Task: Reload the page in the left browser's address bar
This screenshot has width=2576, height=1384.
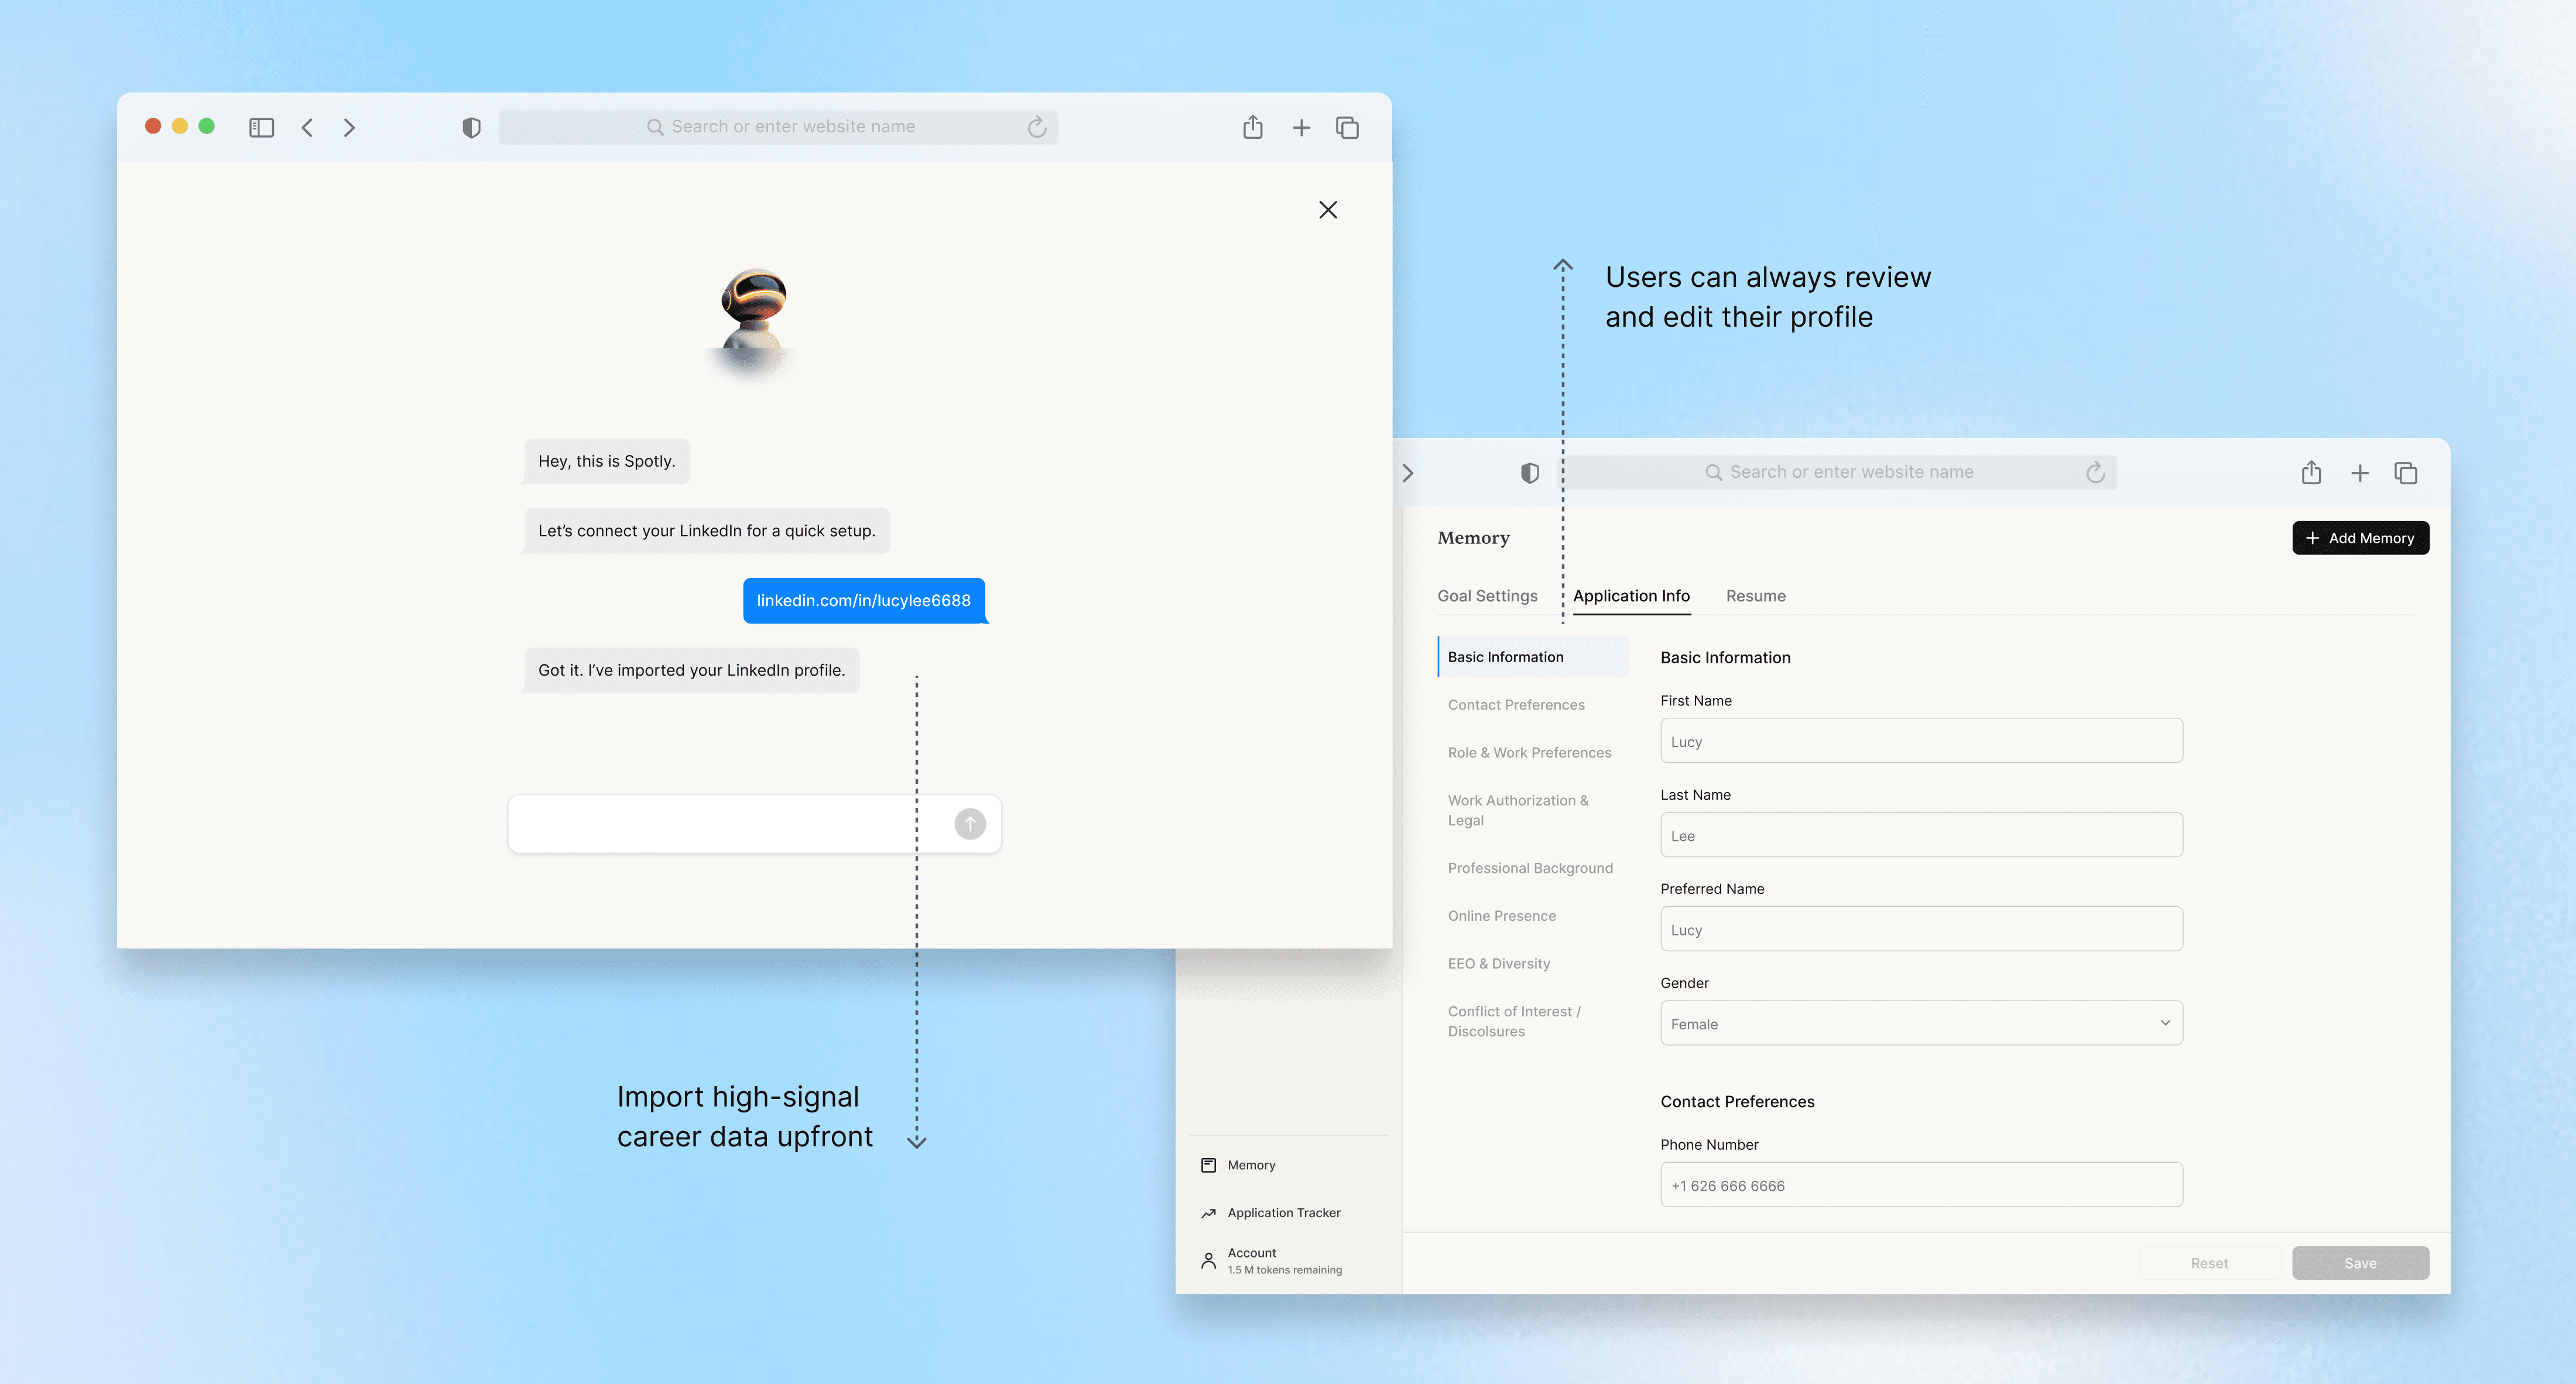Action: (1036, 127)
